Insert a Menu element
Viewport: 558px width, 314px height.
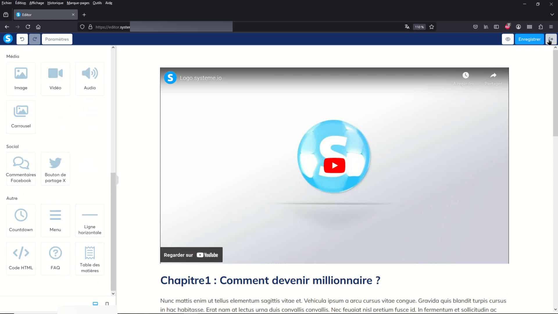pyautogui.click(x=55, y=221)
